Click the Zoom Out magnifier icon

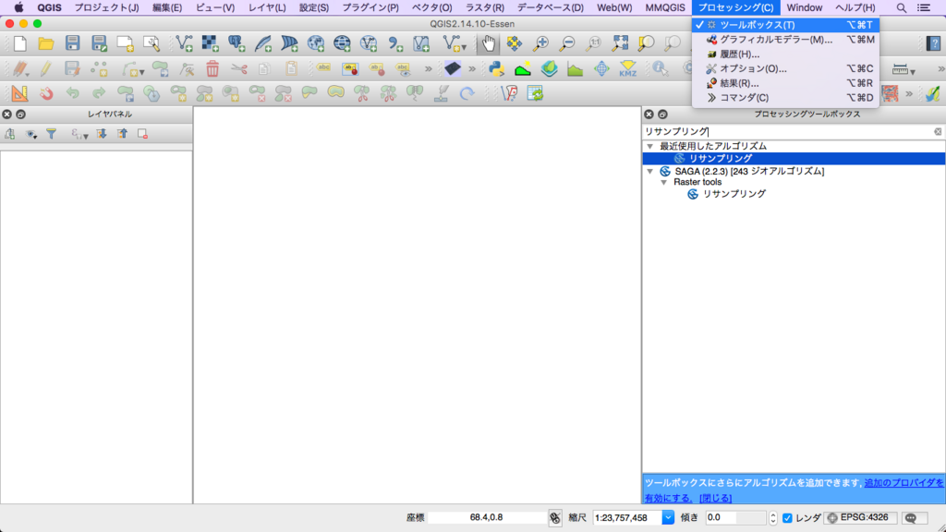tap(567, 43)
